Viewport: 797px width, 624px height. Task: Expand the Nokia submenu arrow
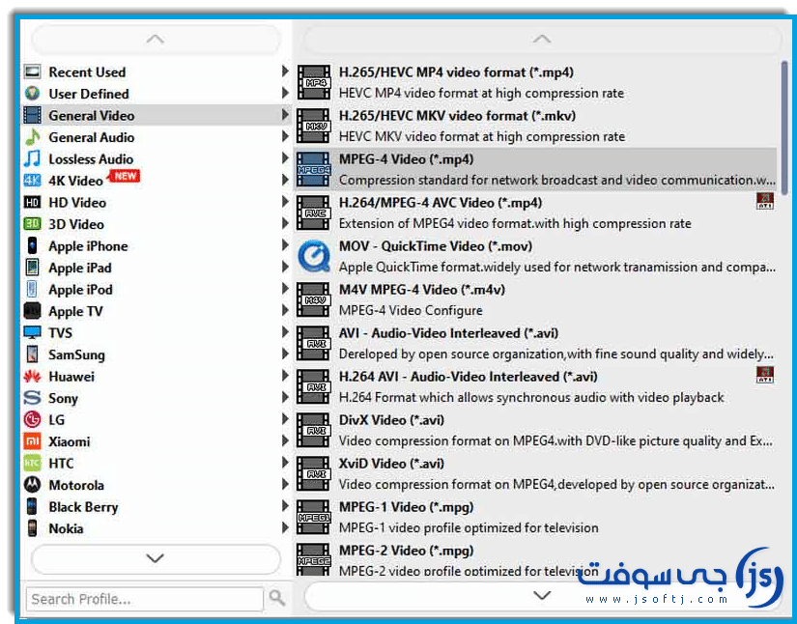pos(285,528)
